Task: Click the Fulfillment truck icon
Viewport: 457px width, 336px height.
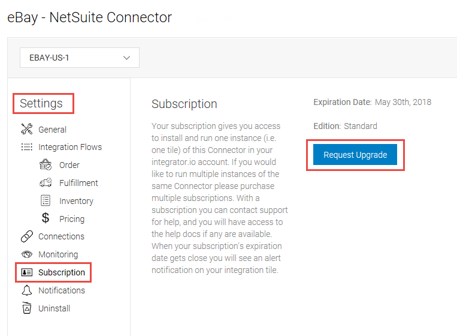Action: tap(46, 183)
